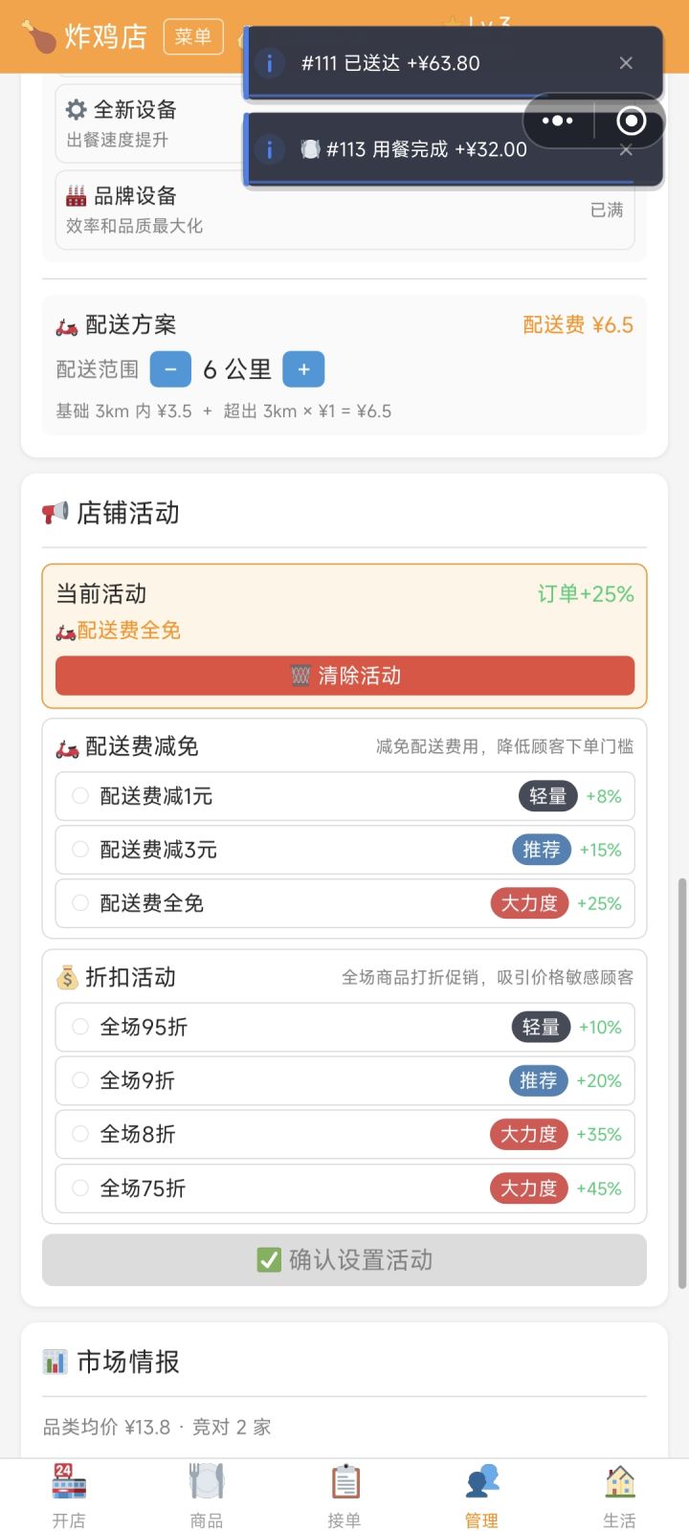
Task: Open the 菜单 menu button in header
Action: click(x=193, y=36)
